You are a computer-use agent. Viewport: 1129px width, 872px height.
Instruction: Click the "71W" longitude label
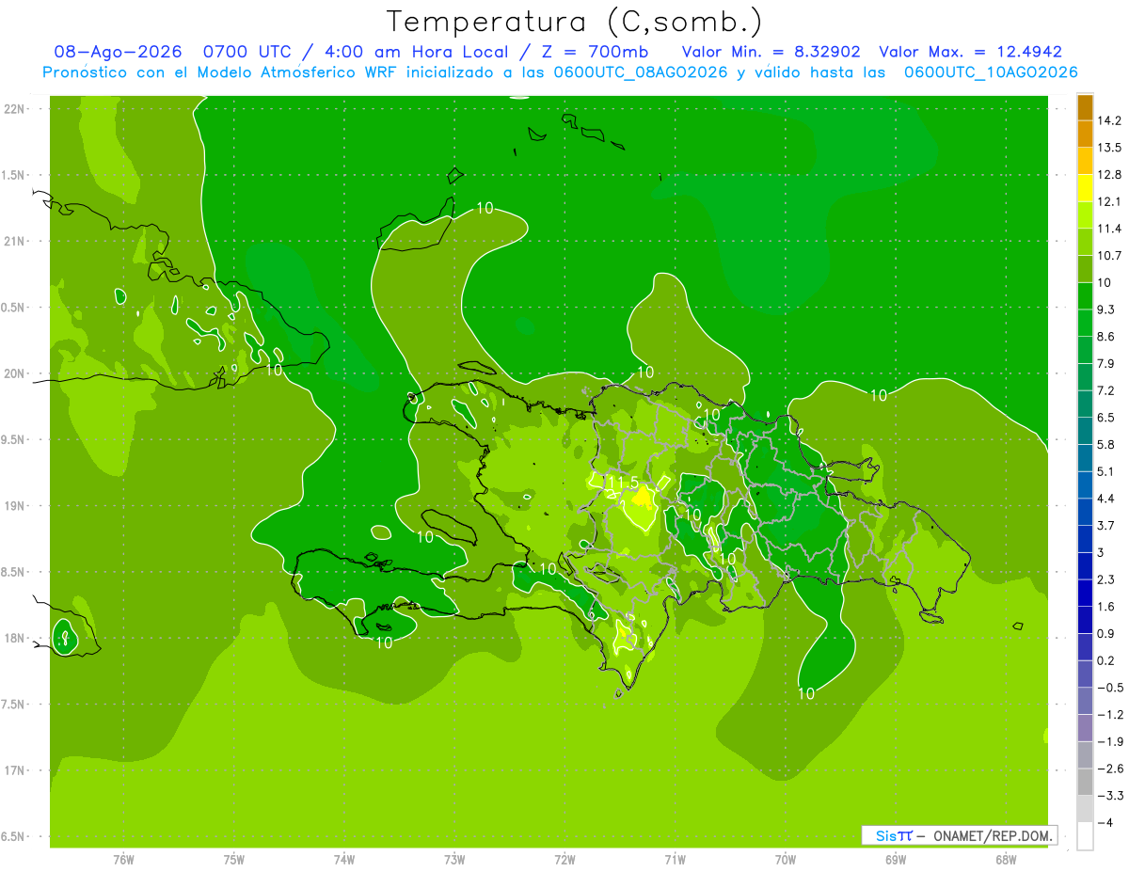[675, 860]
